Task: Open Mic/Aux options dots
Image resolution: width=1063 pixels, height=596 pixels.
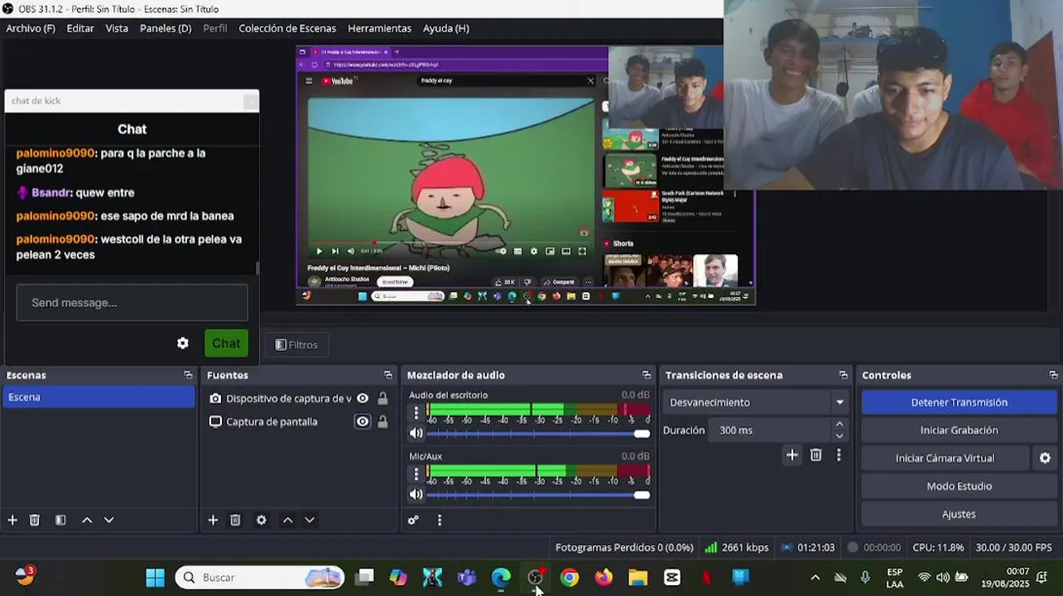Action: click(x=416, y=473)
